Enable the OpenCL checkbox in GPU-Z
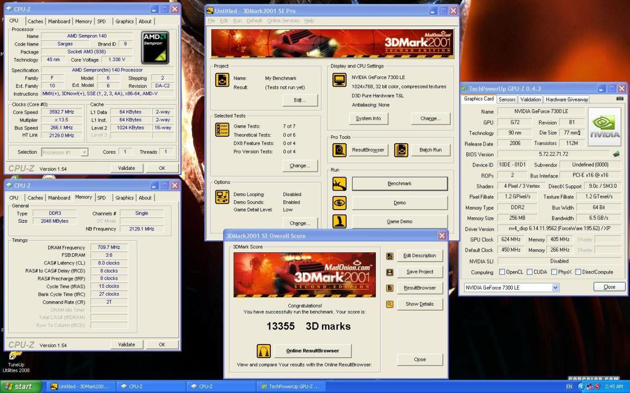This screenshot has height=393, width=630. point(502,272)
